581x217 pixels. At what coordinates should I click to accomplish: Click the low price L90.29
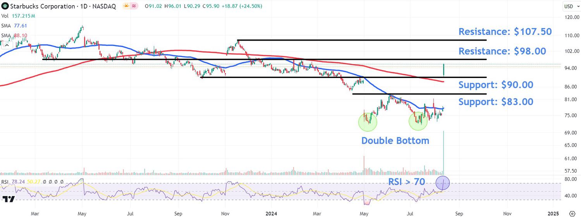point(193,6)
